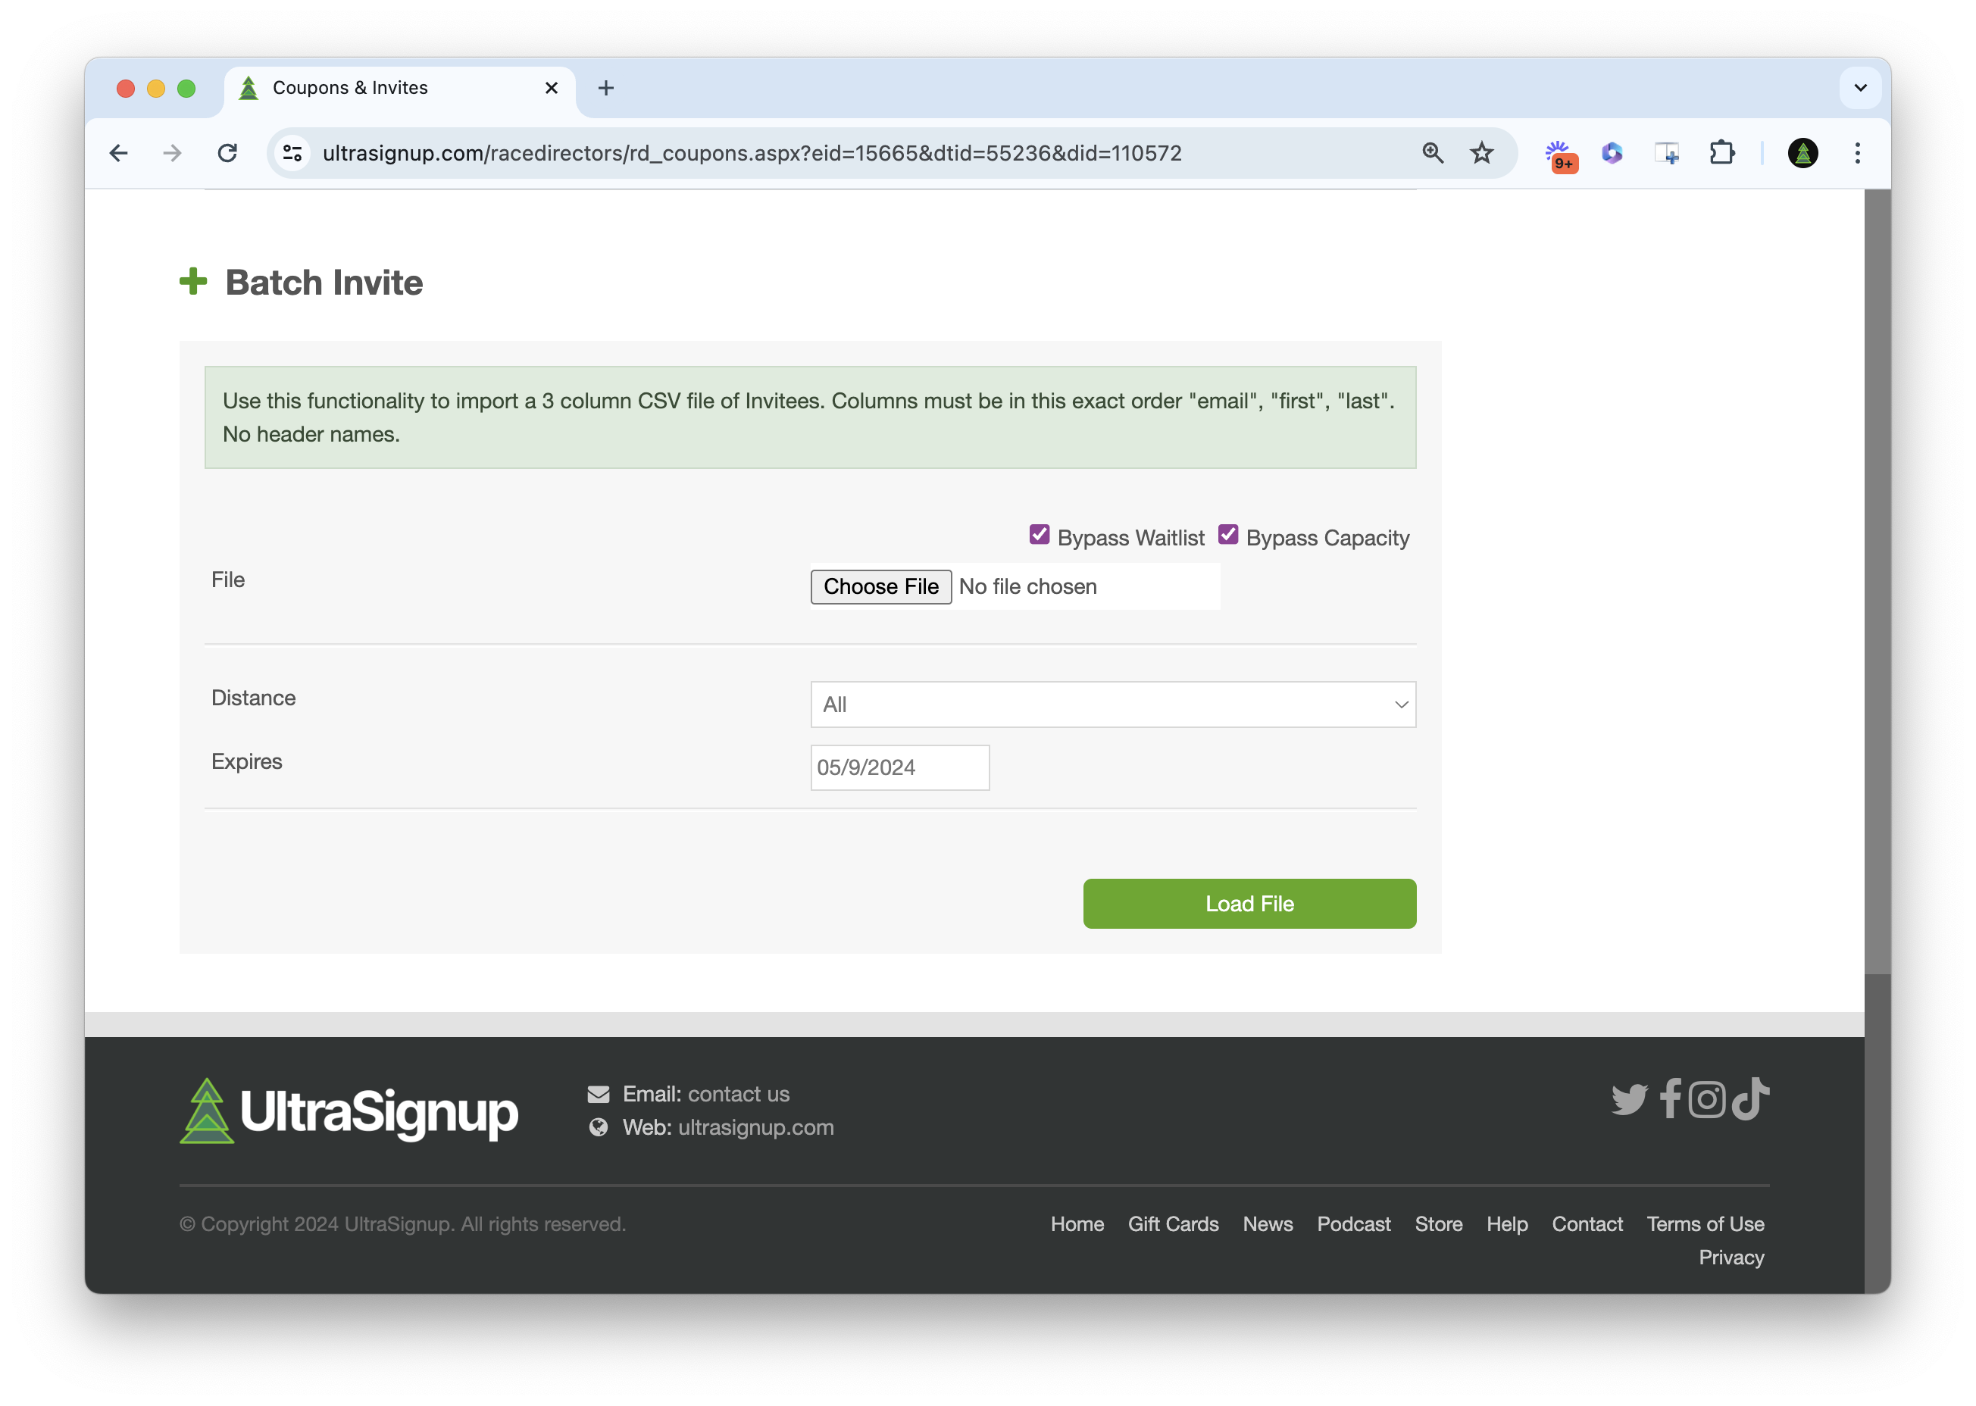Click the zoom magnifier in address bar

point(1432,153)
